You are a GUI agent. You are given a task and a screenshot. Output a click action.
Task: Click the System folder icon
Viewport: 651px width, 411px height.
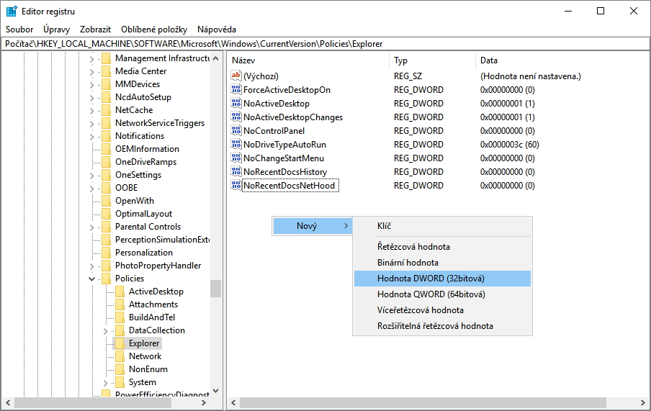[x=120, y=382]
